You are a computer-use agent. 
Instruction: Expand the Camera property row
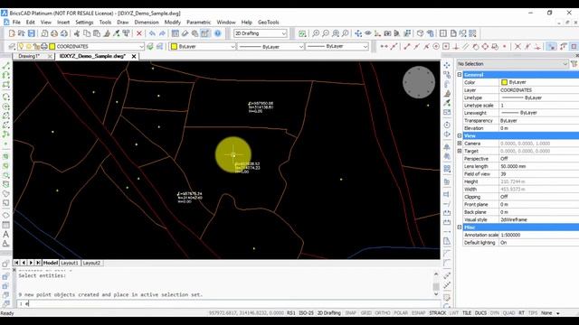point(460,144)
